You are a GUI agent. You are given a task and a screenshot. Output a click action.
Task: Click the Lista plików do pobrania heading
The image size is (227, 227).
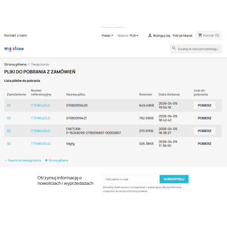point(22,81)
